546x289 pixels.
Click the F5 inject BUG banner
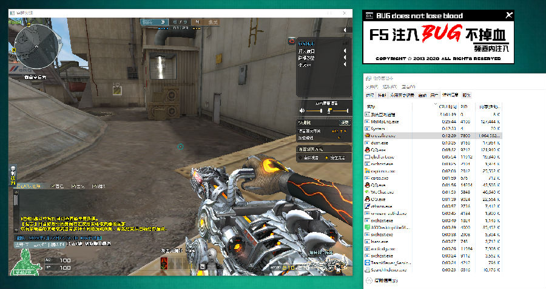point(438,42)
